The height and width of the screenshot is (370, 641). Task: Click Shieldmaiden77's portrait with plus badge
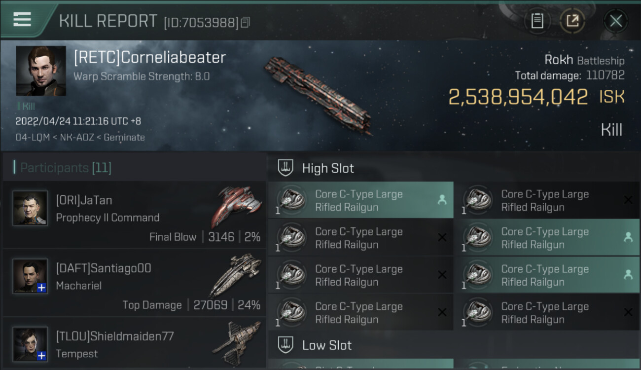click(x=30, y=344)
